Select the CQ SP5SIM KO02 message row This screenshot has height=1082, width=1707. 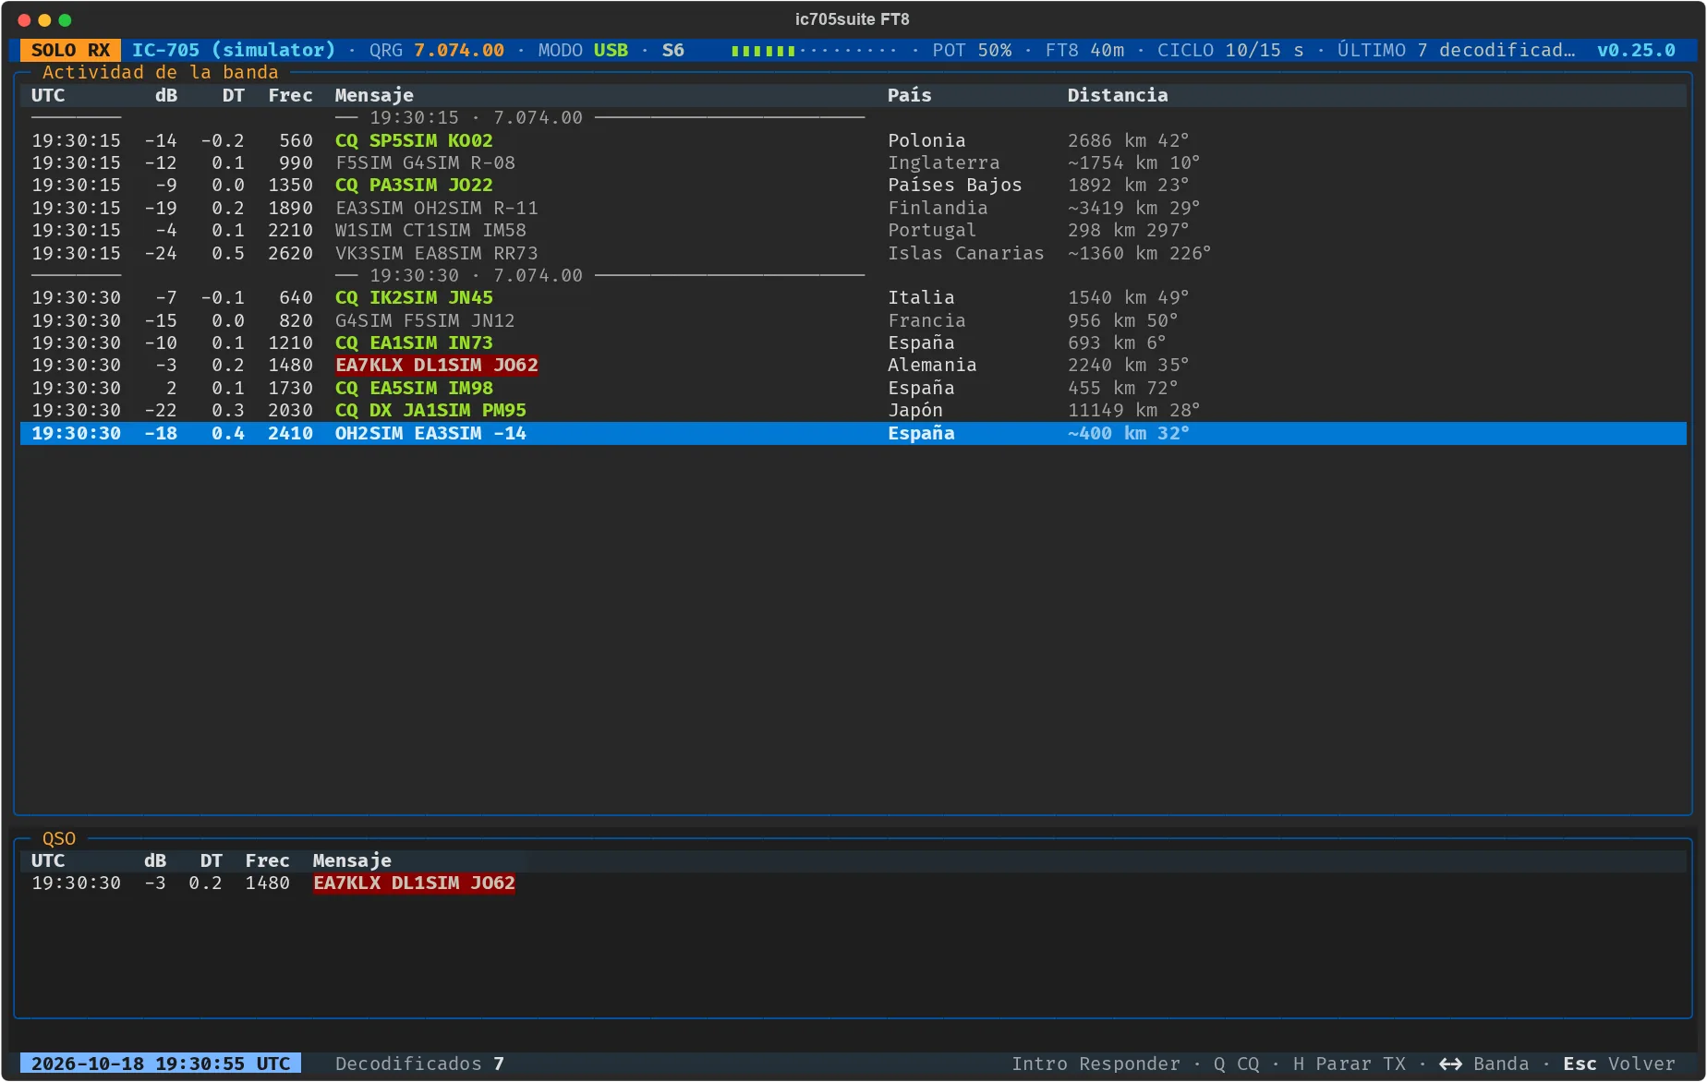point(853,140)
